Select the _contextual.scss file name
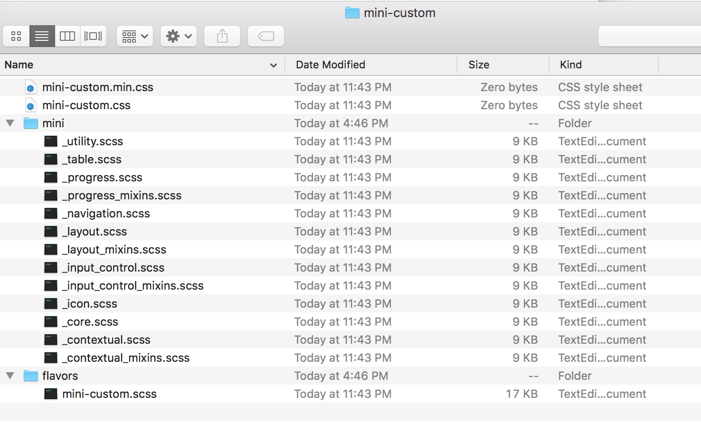This screenshot has height=433, width=701. [106, 340]
